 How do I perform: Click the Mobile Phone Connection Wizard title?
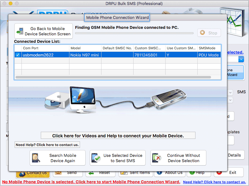[117, 17]
